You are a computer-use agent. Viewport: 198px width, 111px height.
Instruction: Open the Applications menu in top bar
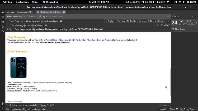point(22,2)
